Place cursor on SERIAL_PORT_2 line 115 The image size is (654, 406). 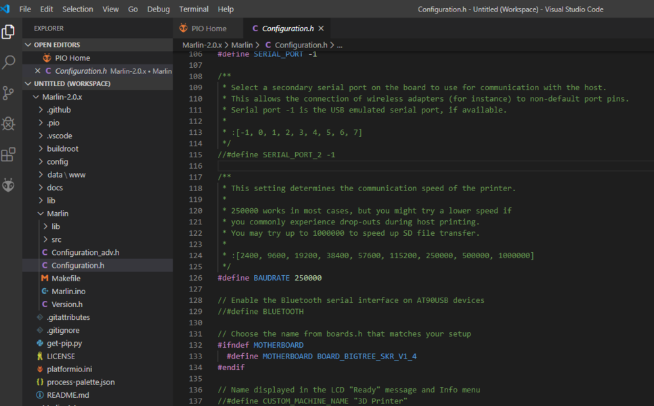point(292,155)
